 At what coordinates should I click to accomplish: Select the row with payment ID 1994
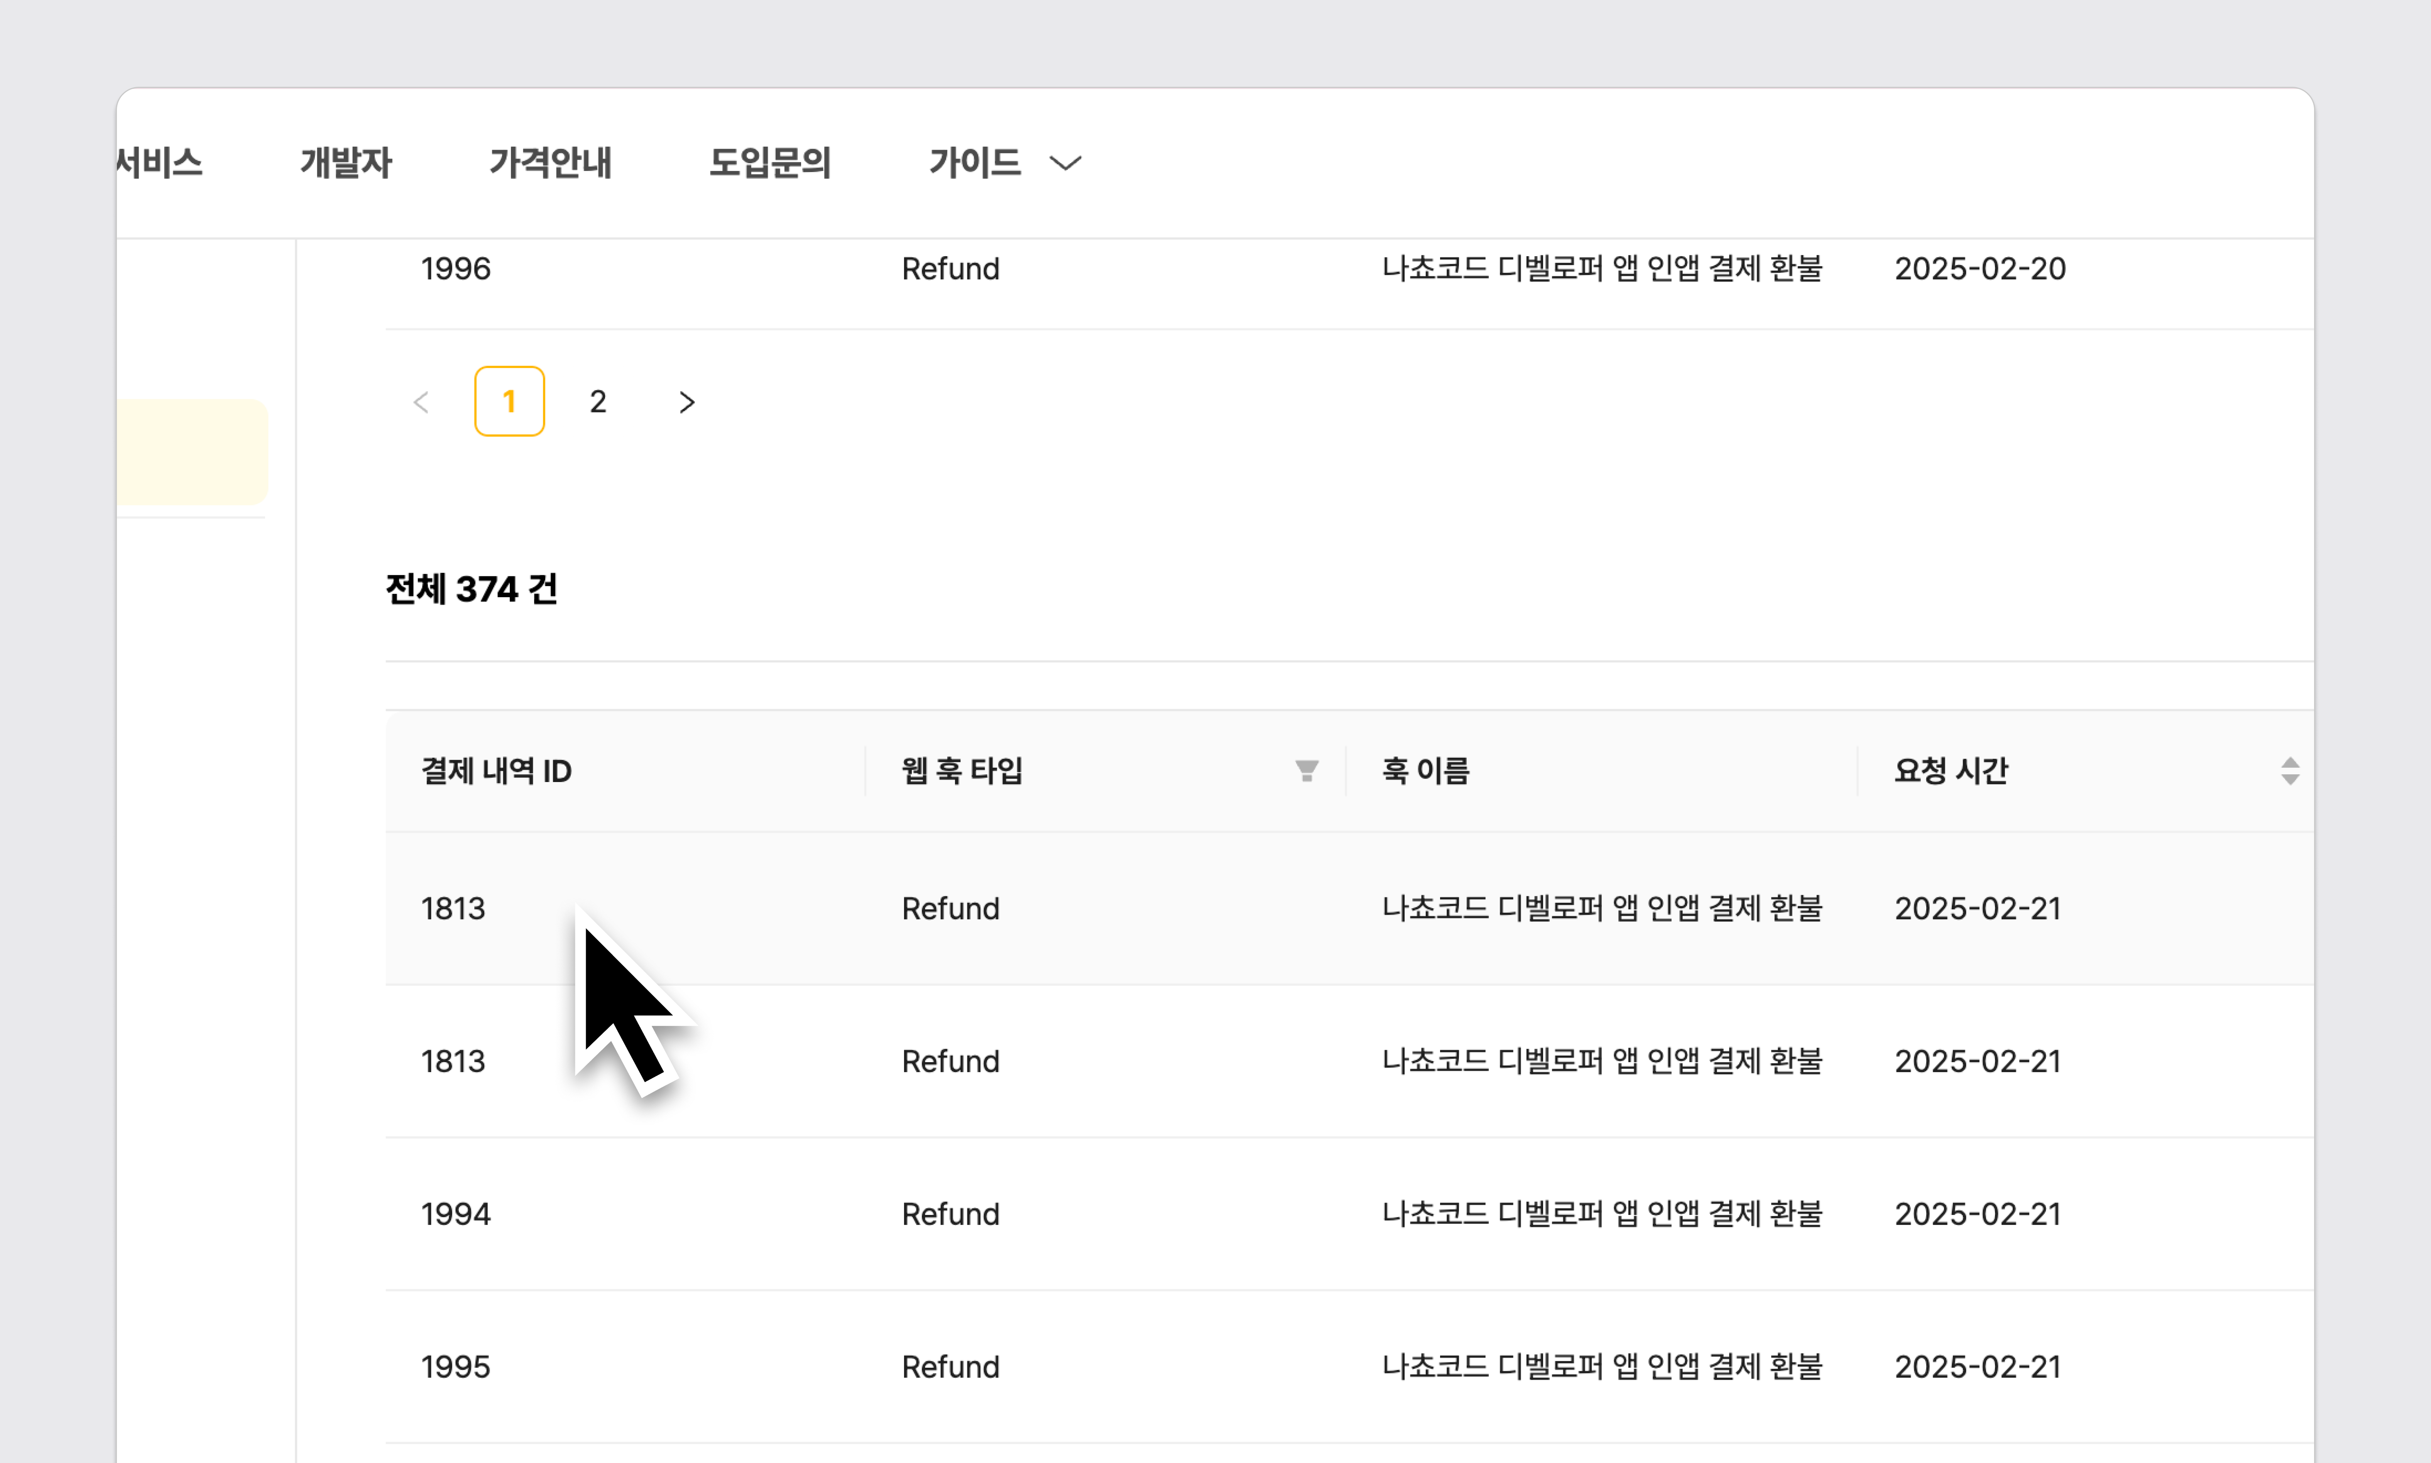click(455, 1215)
